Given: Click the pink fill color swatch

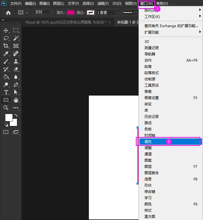Looking at the screenshot, I should pos(71,13).
